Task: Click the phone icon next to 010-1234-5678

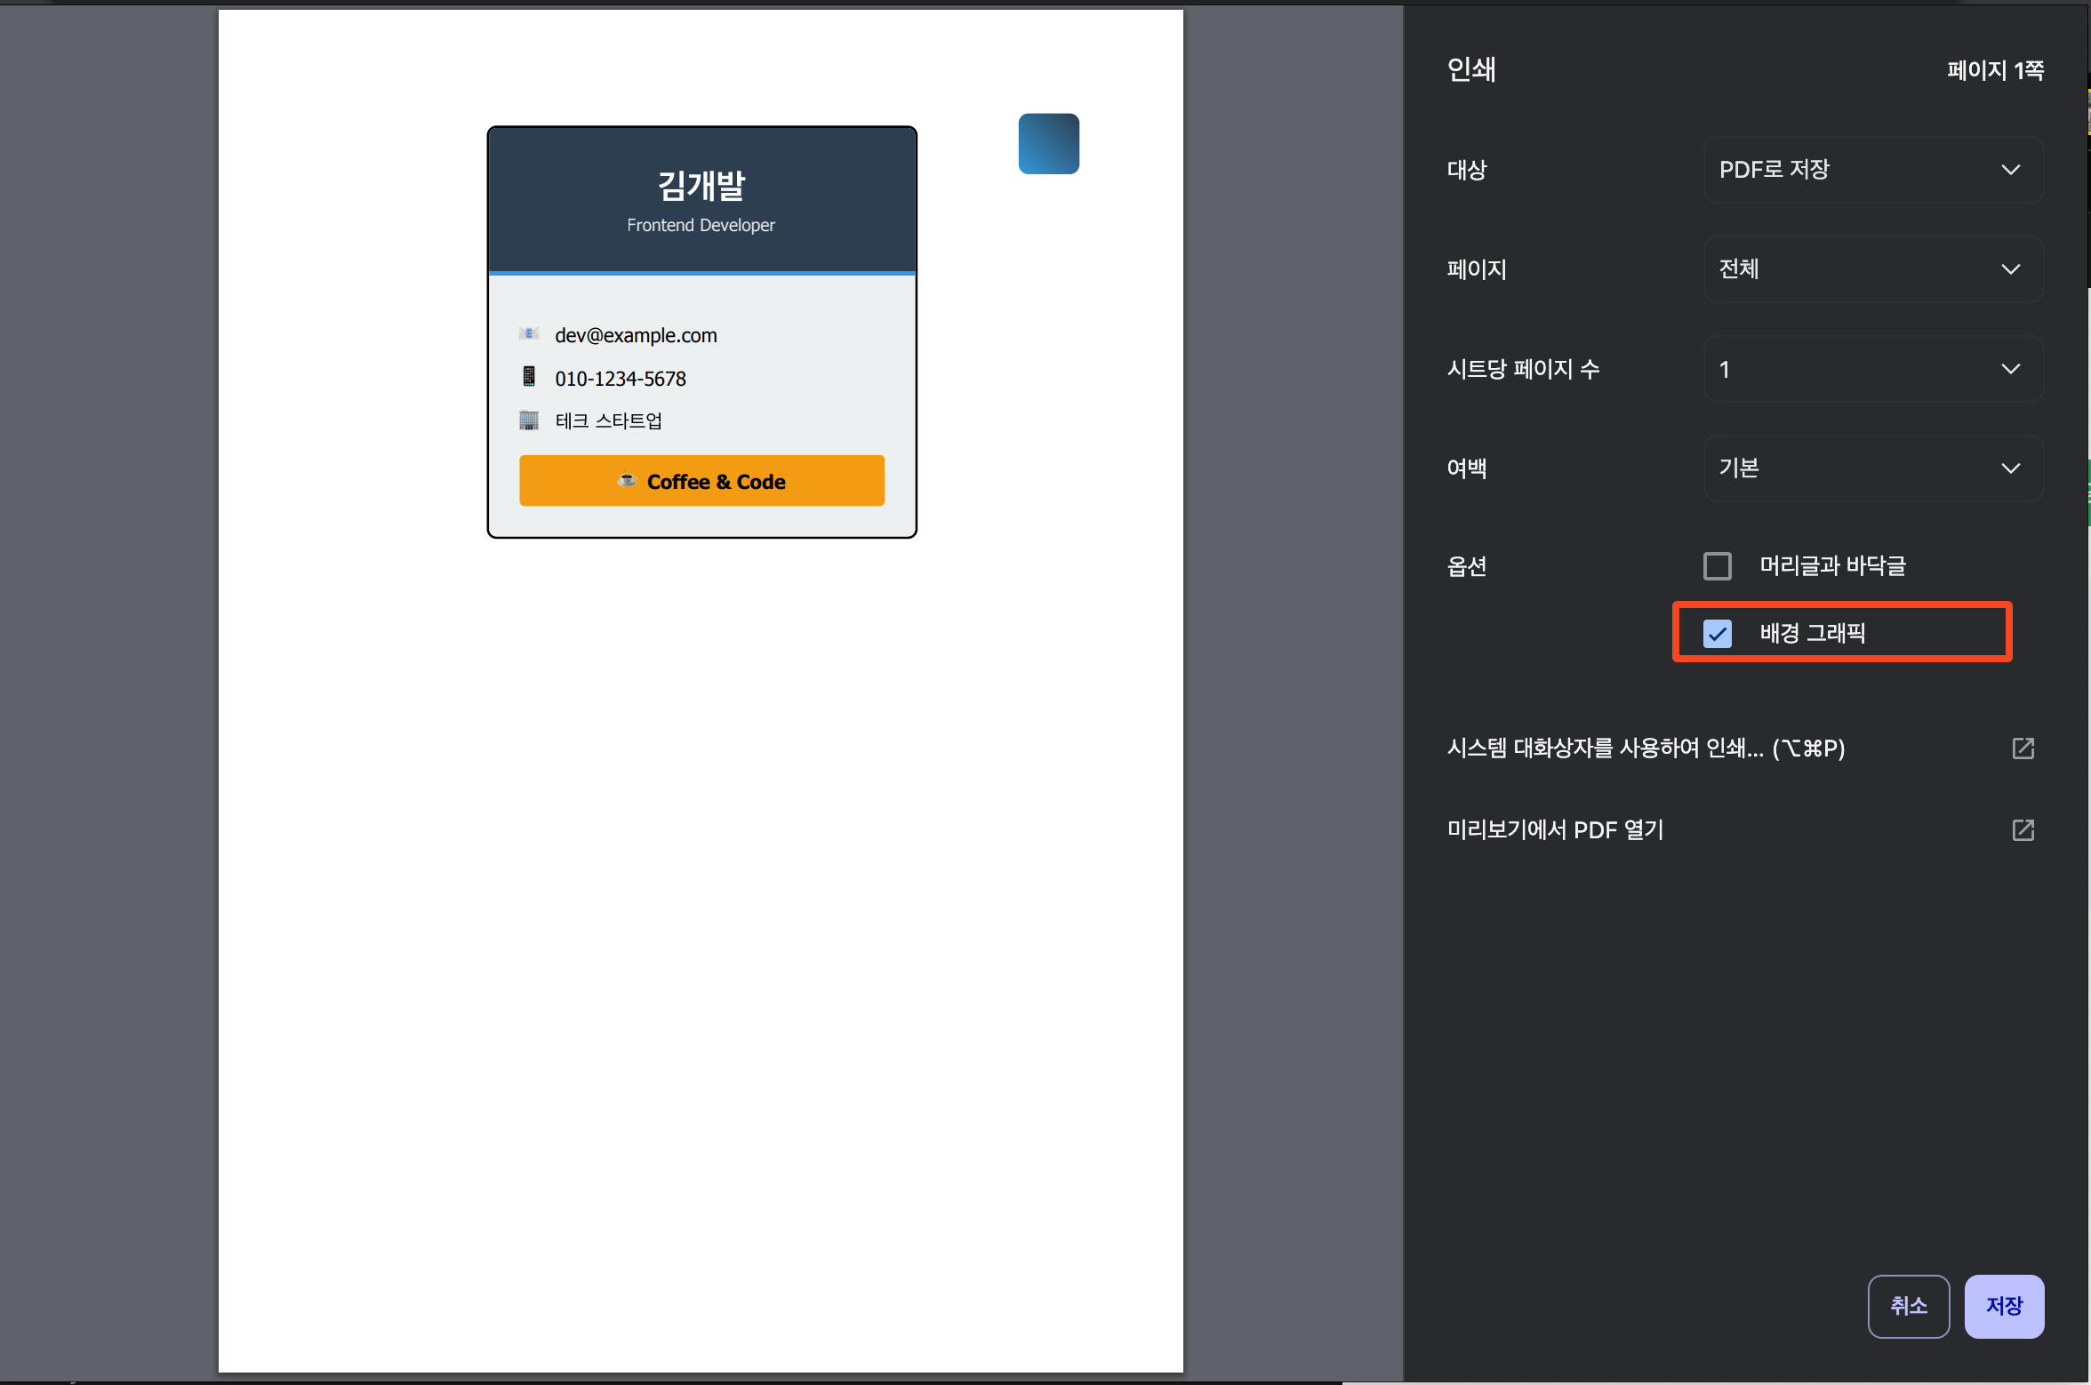Action: [x=529, y=376]
